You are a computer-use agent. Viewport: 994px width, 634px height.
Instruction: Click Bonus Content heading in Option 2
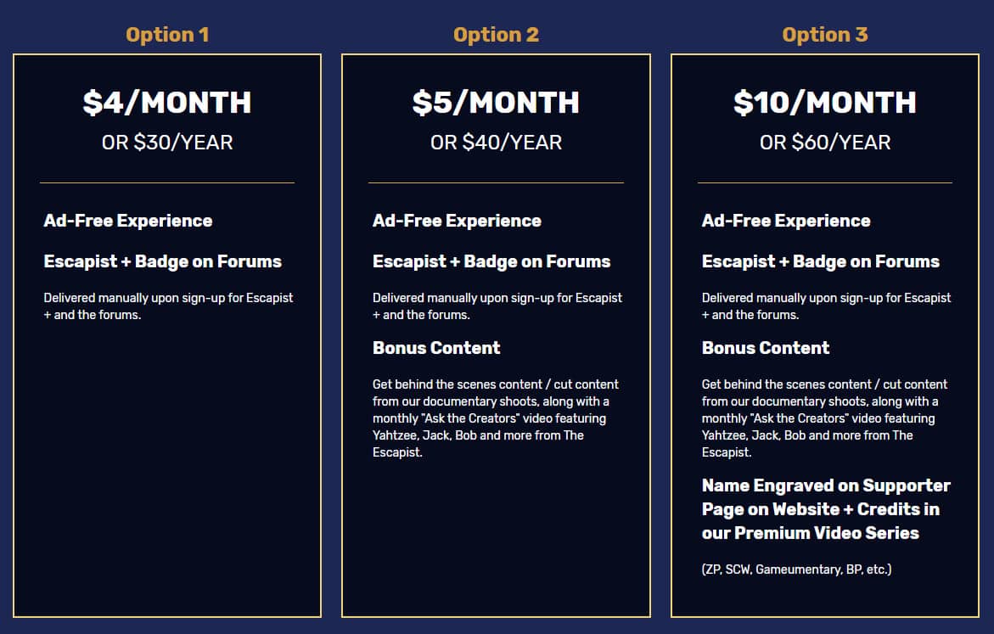436,348
